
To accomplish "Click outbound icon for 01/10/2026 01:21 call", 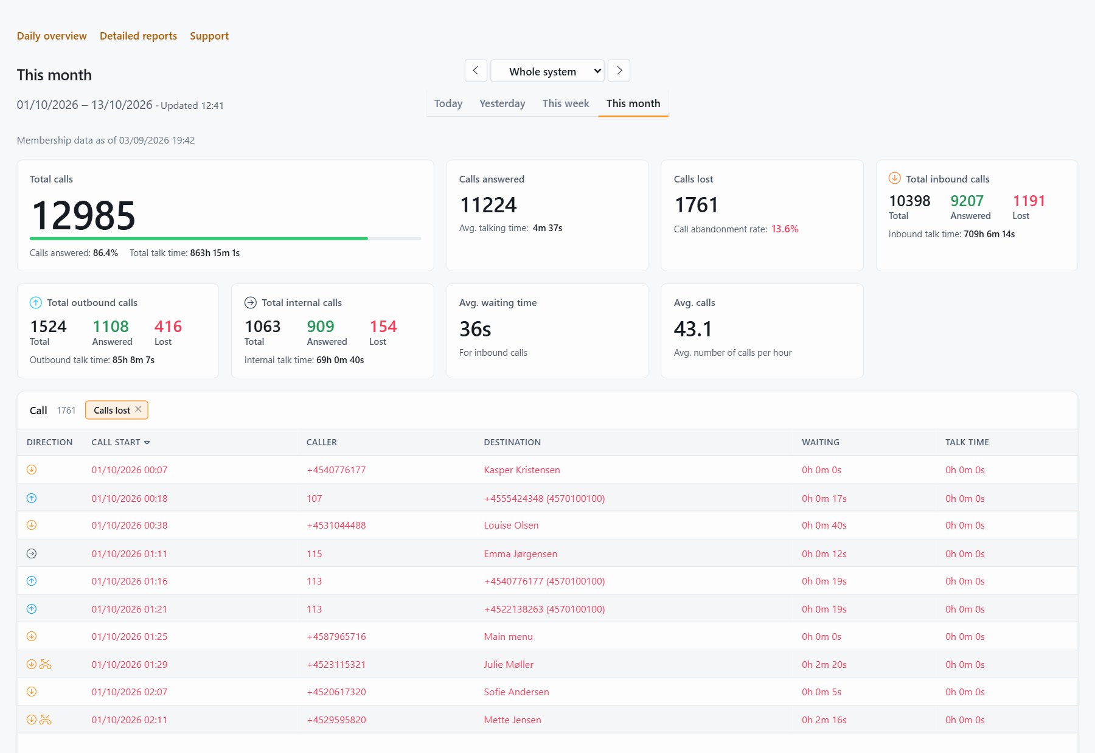I will [x=32, y=609].
